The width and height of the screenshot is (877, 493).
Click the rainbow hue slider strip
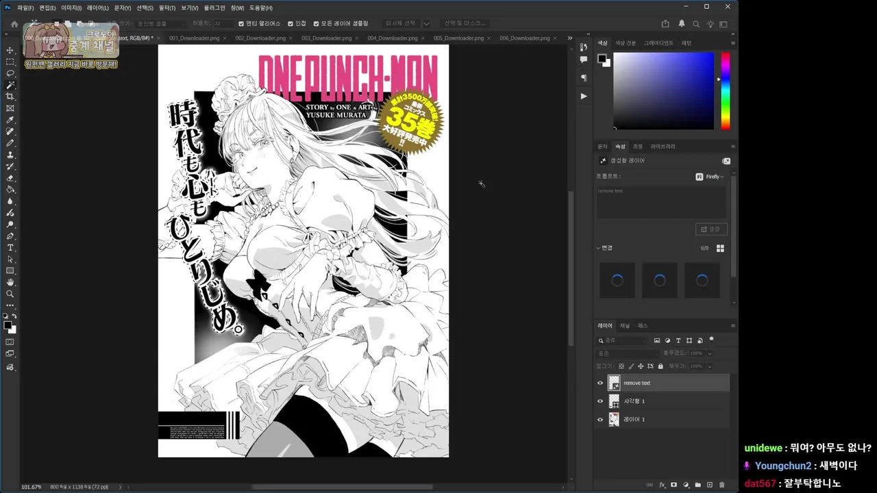pyautogui.click(x=725, y=91)
